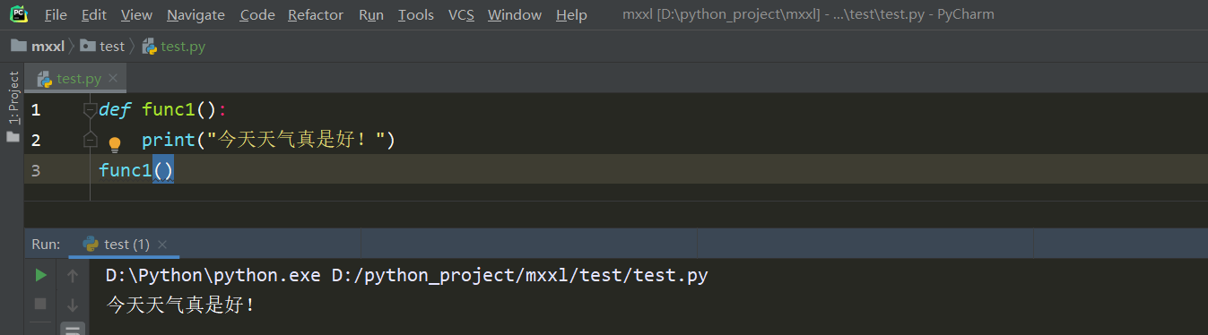Collapse the func1 definition fold marker
1208x335 pixels.
pyautogui.click(x=90, y=110)
